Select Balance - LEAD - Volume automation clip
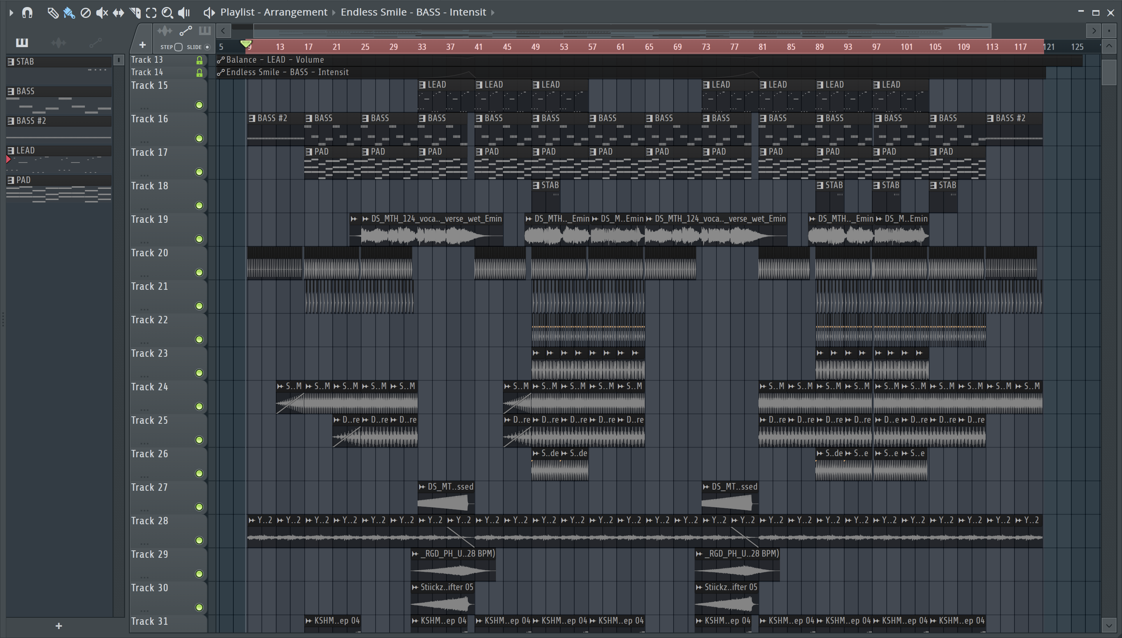Viewport: 1122px width, 638px height. (649, 60)
